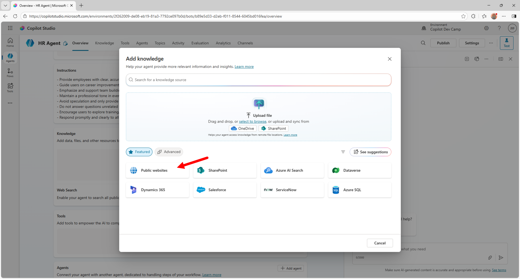Click See suggestions button

pos(370,152)
